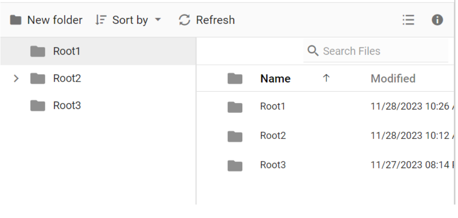Screen dimensions: 458x218
Task: Select Root1 in the navigation tree
Action: 67,51
